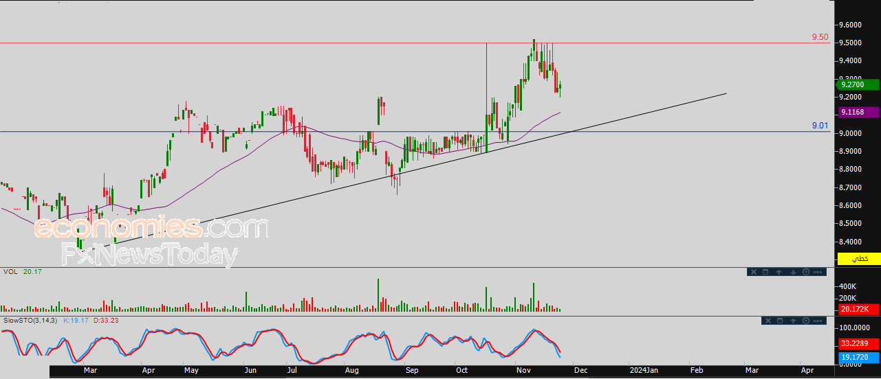Move the VOL panel up
Image resolution: width=881 pixels, height=379 pixels.
click(779, 272)
